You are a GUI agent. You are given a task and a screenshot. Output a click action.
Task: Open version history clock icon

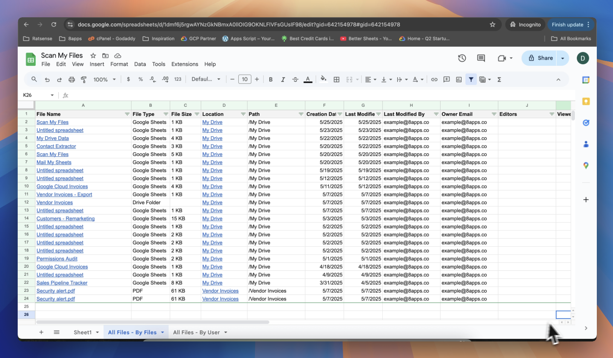462,58
